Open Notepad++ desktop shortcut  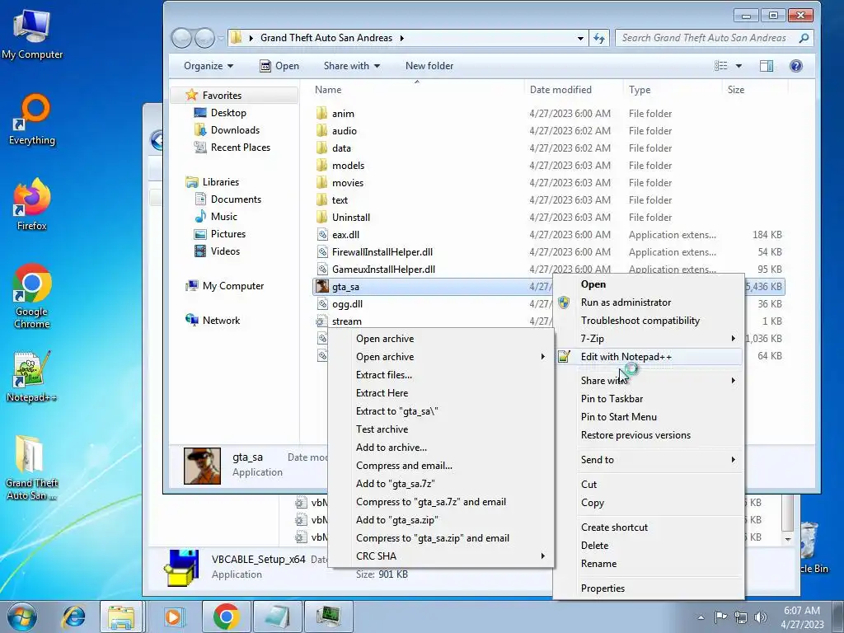point(32,377)
